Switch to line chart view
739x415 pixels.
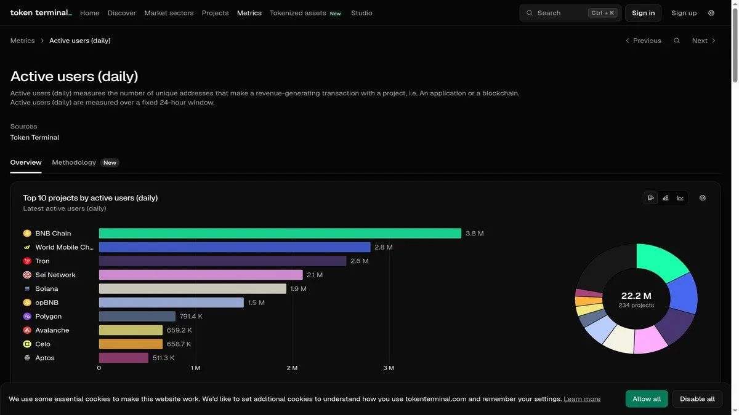680,198
